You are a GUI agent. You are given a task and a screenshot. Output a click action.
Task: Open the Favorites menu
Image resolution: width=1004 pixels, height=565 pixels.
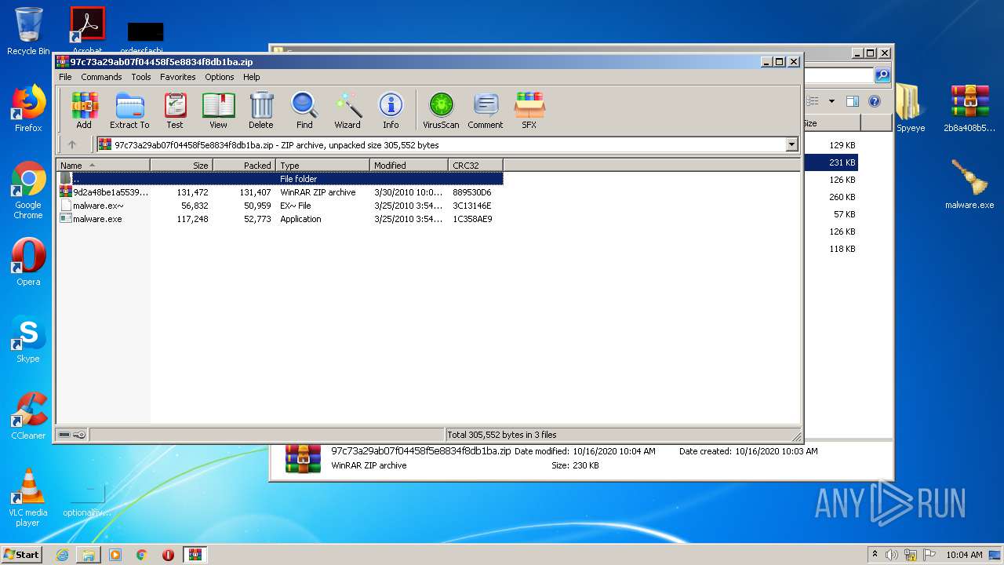(x=178, y=77)
